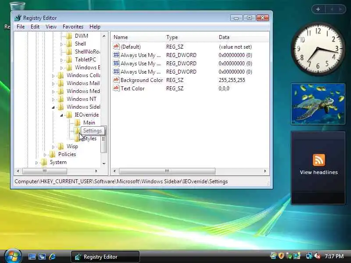Viewport: 351px width, 263px height.
Task: Collapse the IEOverride key
Action: pos(61,115)
